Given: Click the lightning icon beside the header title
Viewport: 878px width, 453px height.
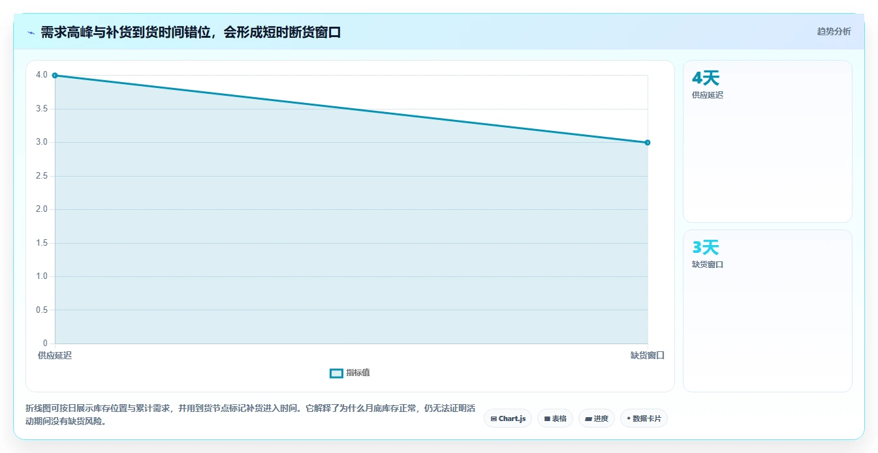Looking at the screenshot, I should [31, 33].
